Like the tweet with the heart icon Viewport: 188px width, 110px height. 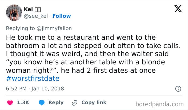pos(10,102)
